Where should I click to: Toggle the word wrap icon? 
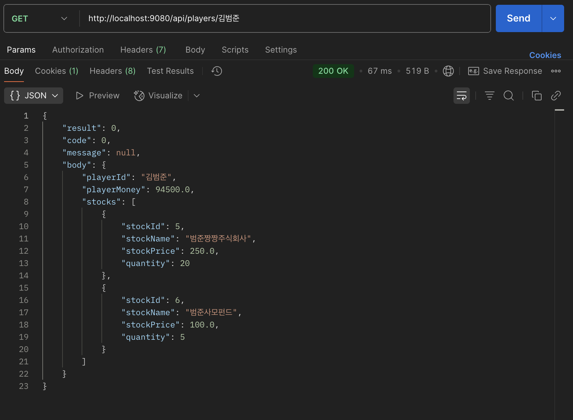(462, 96)
